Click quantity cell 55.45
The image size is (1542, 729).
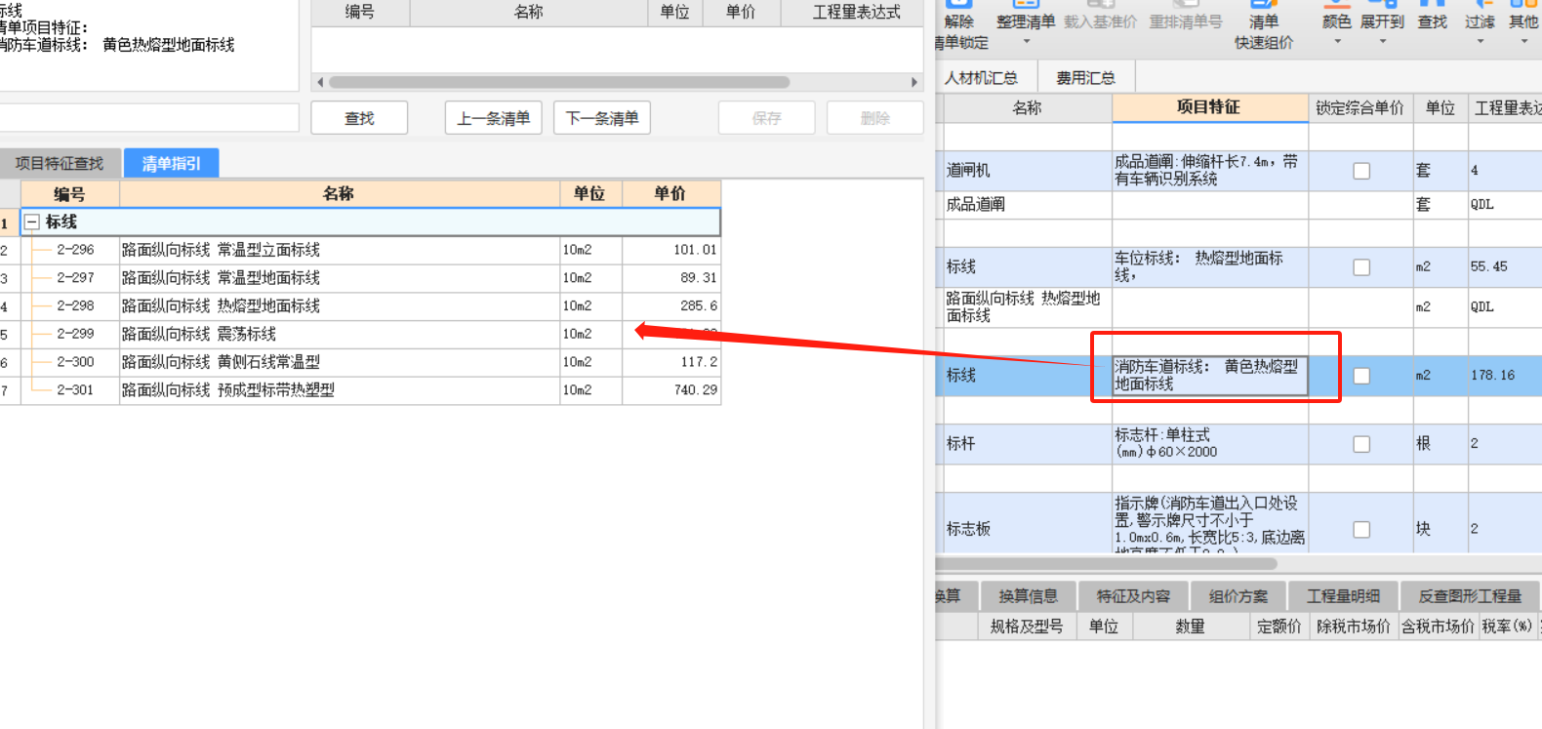(1504, 267)
